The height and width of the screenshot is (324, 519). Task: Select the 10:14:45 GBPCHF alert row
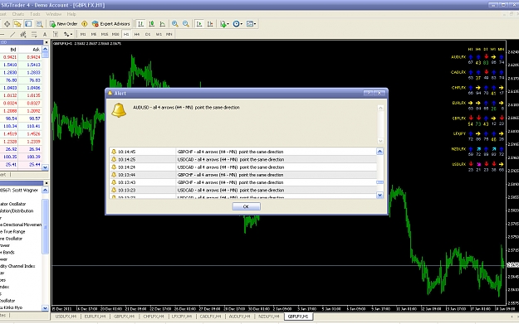pyautogui.click(x=243, y=152)
